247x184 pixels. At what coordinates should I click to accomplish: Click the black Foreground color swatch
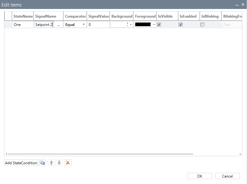pos(143,25)
